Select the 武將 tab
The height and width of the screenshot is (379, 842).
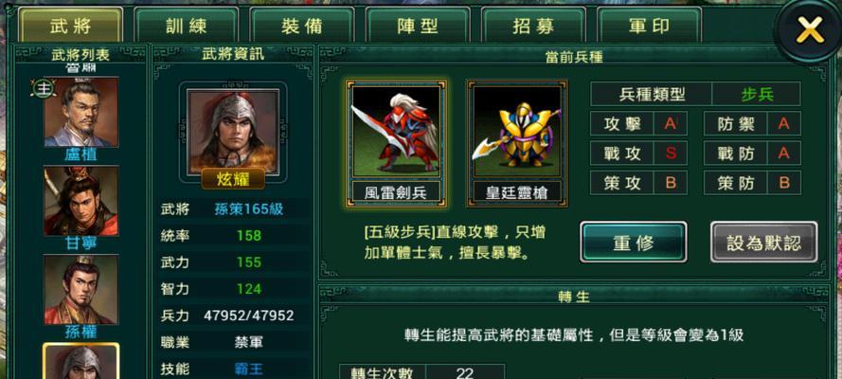70,25
